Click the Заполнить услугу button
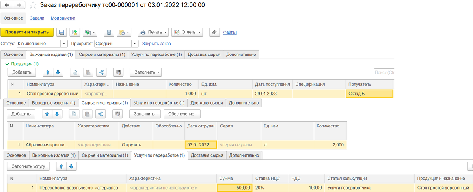This screenshot has width=473, height=192. point(28,166)
